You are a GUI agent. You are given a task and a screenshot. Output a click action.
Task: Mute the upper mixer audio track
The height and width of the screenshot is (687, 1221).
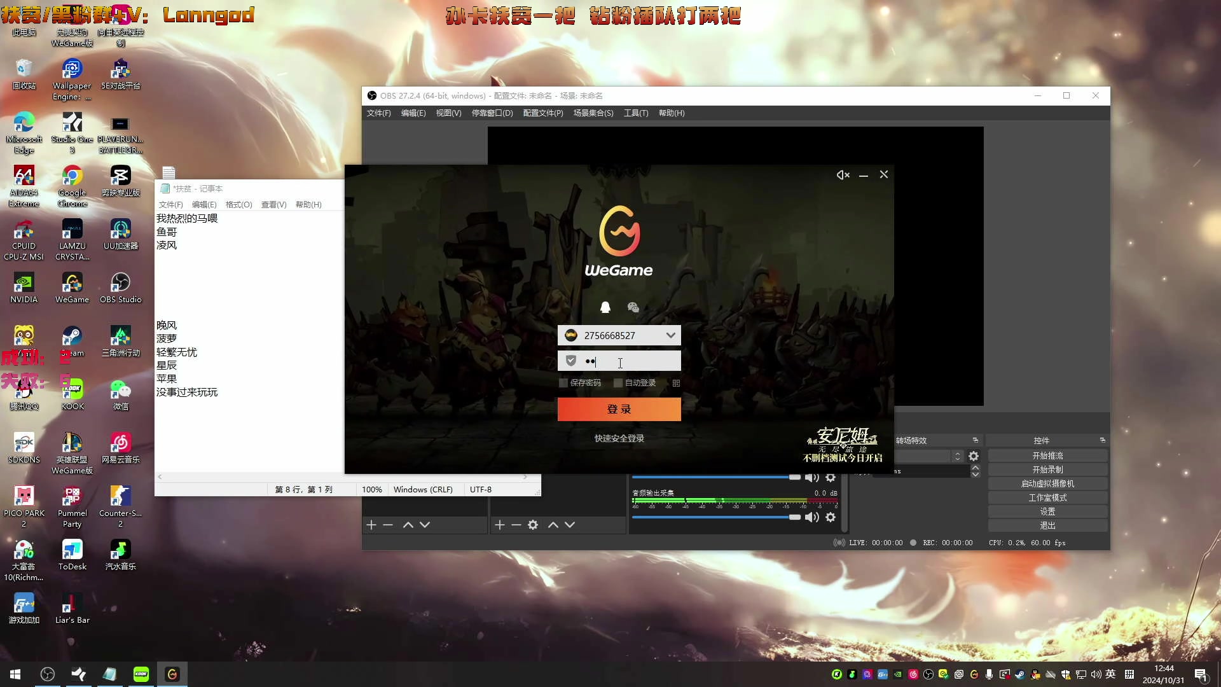pyautogui.click(x=812, y=477)
